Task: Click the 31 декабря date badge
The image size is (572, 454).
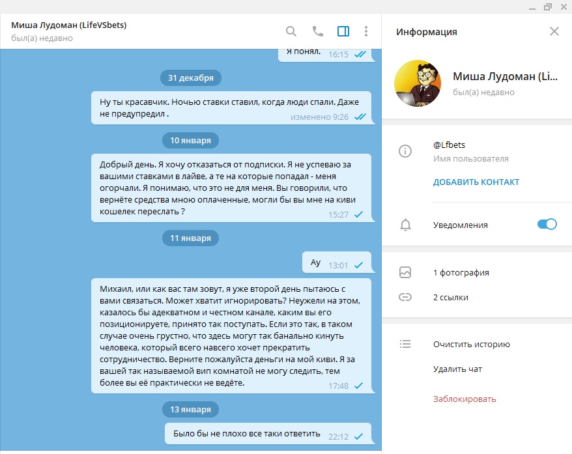Action: (191, 78)
